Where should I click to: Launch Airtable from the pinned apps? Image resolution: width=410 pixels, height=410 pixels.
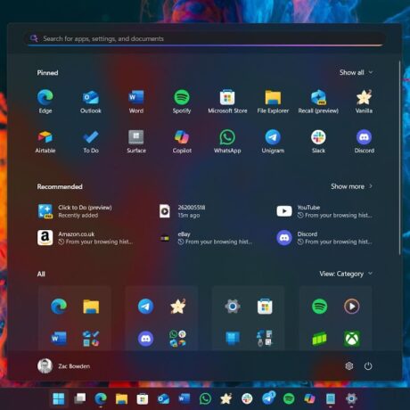pos(45,142)
